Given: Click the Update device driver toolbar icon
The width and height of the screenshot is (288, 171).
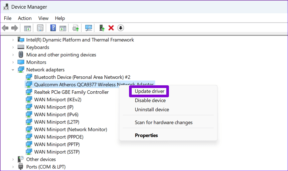Looking at the screenshot, I should click(102, 28).
